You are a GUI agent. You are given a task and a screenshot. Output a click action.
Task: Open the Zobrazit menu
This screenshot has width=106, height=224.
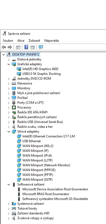pyautogui.click(x=34, y=41)
